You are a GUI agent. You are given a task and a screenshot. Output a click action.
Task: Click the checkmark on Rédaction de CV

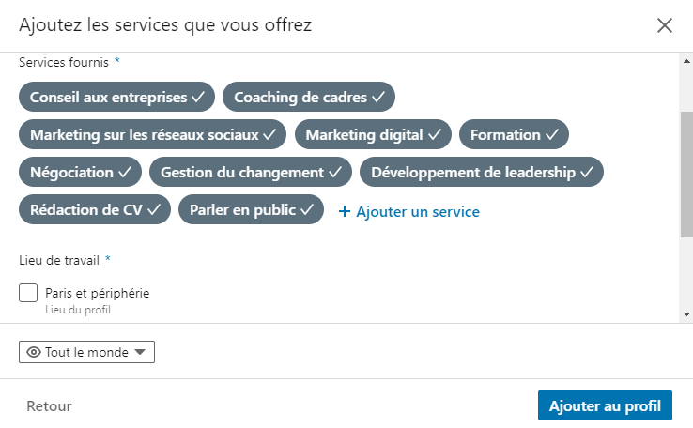[x=154, y=210]
